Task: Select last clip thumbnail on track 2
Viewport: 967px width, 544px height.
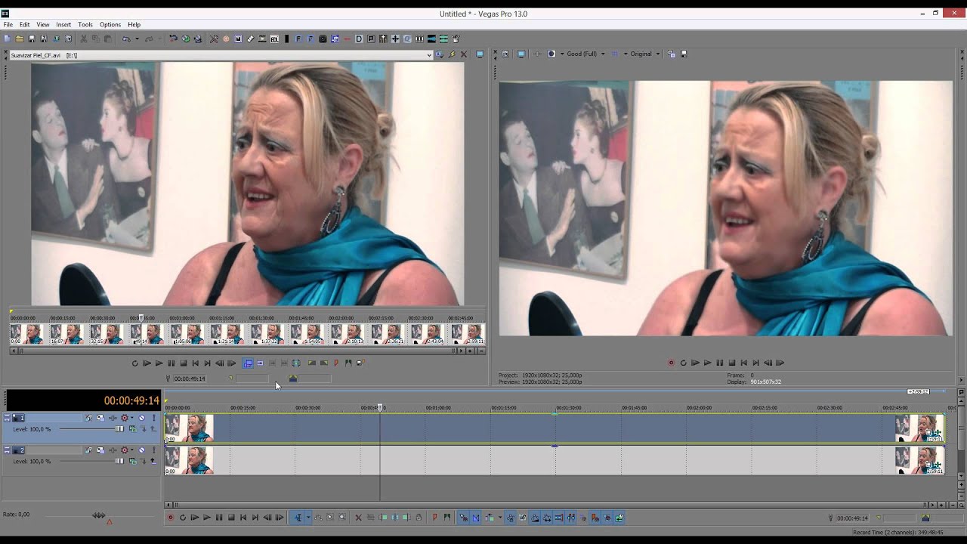Action: click(919, 460)
